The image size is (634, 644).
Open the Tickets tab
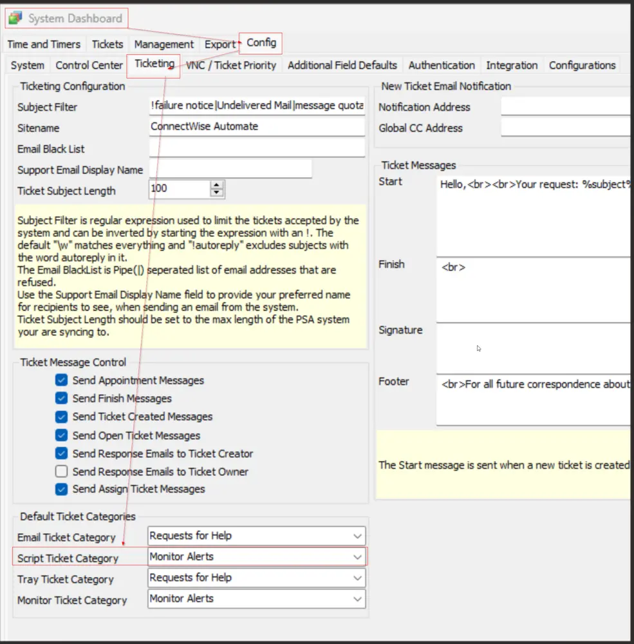click(107, 44)
